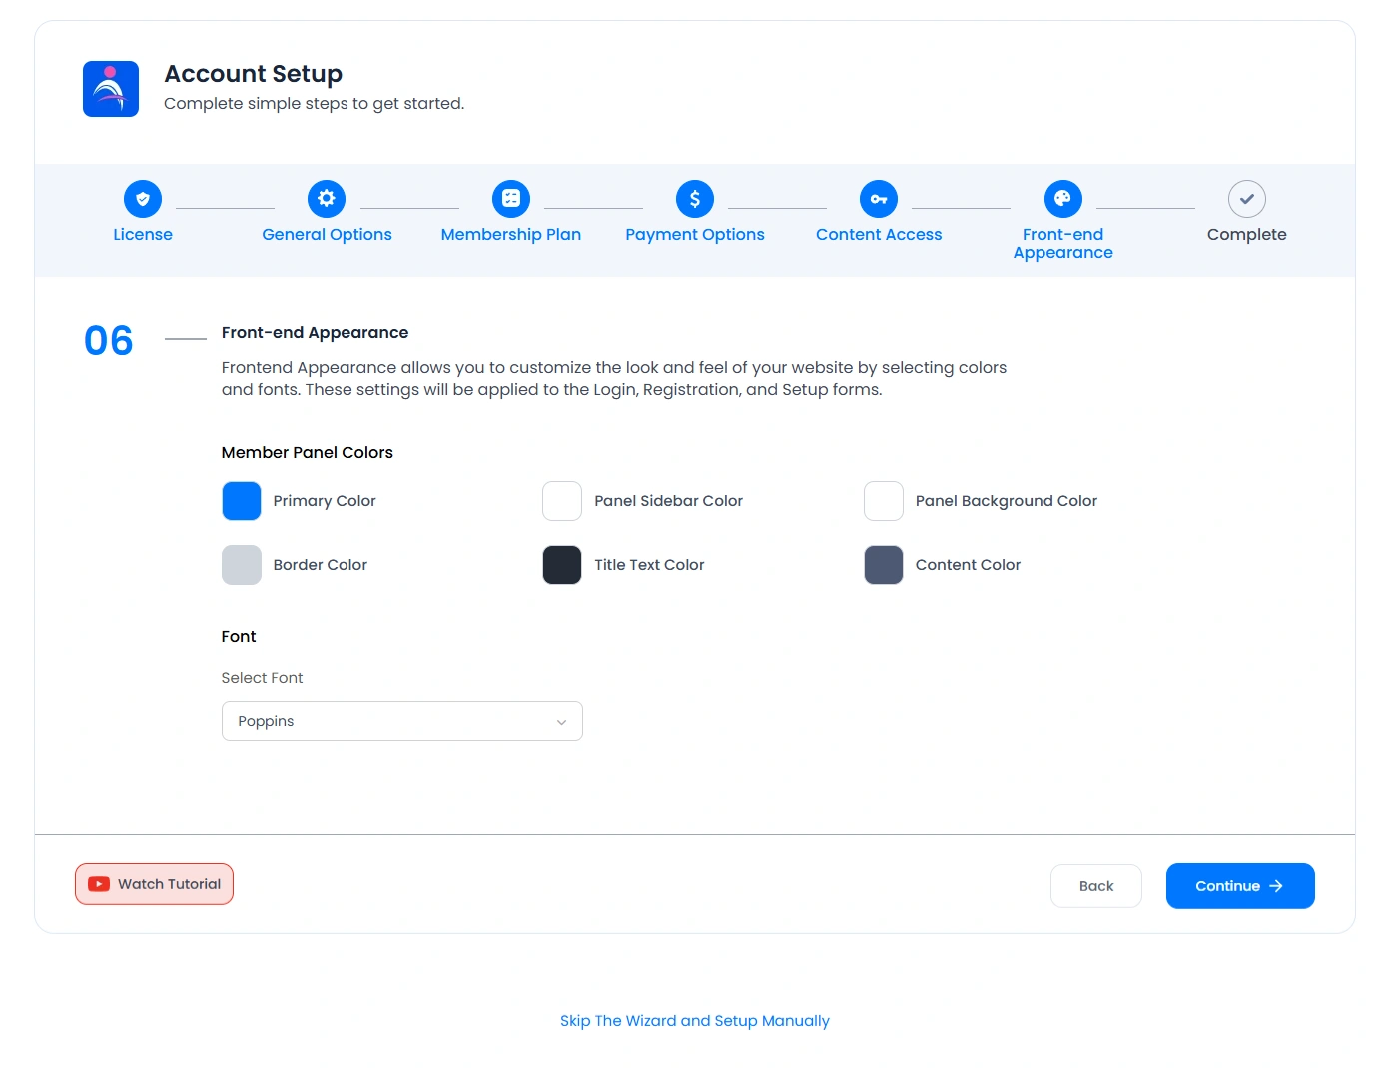
Task: Pick the Panel Background Color swatch
Action: tap(883, 500)
